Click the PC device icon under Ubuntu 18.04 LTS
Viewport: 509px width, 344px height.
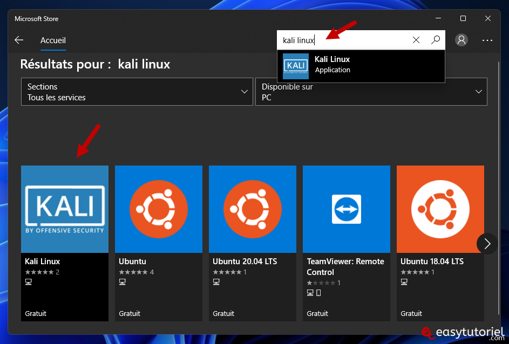pyautogui.click(x=404, y=282)
